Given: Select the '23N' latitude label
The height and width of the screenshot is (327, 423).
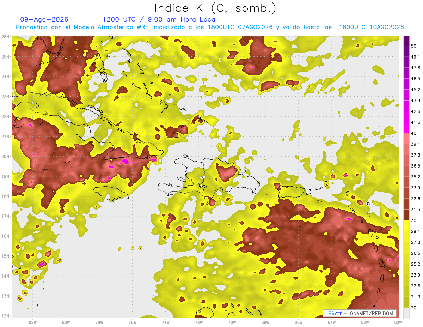Looking at the screenshot, I should tap(5, 97).
